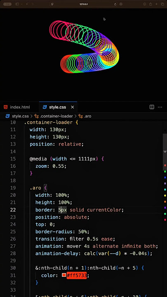Open the editor More Actions ellipsis
Screen dimensions: 167x297
[x=160, y=107]
